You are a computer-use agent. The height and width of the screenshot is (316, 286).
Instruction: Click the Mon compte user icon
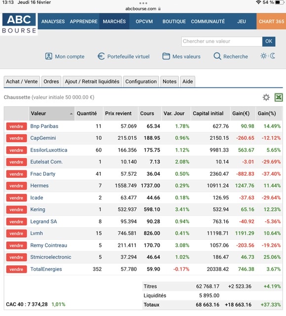pos(48,56)
